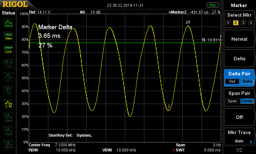Click the Corr correction status icon
The height and width of the screenshot is (154, 256).
click(9, 64)
